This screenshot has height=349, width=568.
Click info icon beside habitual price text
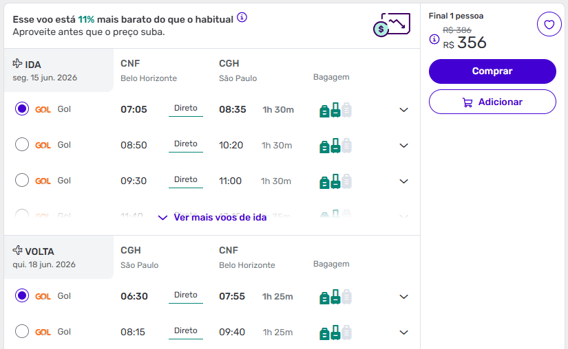click(242, 17)
